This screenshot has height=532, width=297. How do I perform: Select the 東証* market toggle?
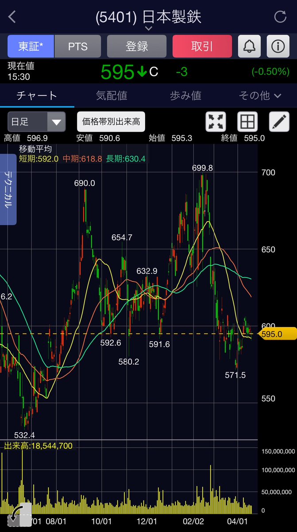(x=31, y=46)
